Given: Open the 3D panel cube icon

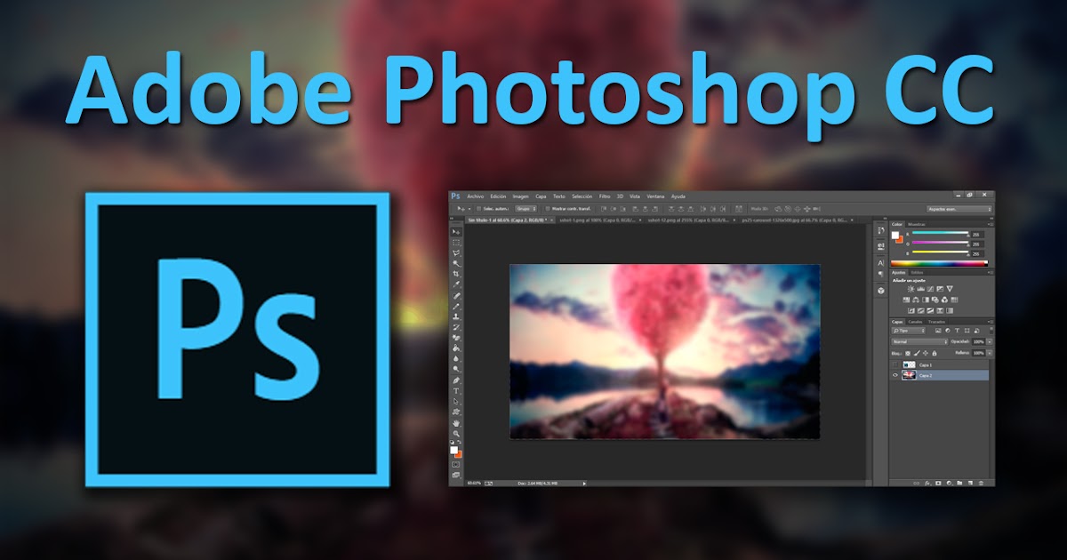Looking at the screenshot, I should pyautogui.click(x=880, y=291).
